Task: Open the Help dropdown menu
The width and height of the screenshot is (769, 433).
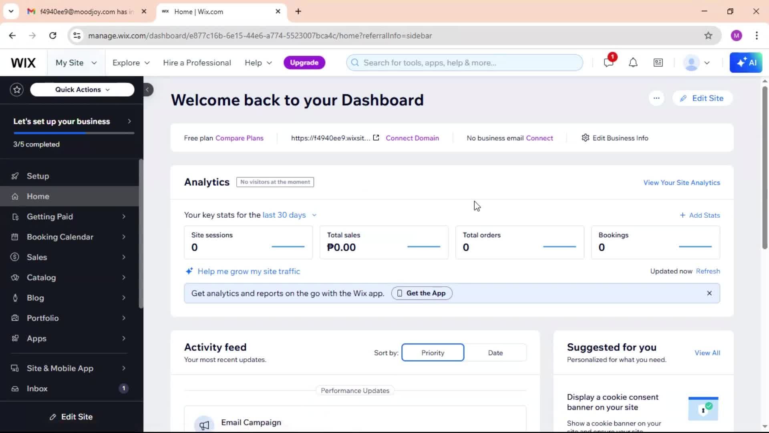Action: [258, 63]
